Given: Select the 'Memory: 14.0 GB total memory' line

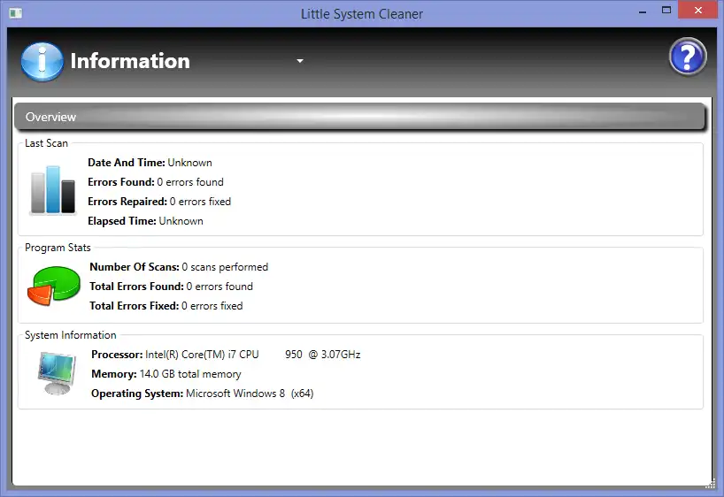Looking at the screenshot, I should pos(166,374).
